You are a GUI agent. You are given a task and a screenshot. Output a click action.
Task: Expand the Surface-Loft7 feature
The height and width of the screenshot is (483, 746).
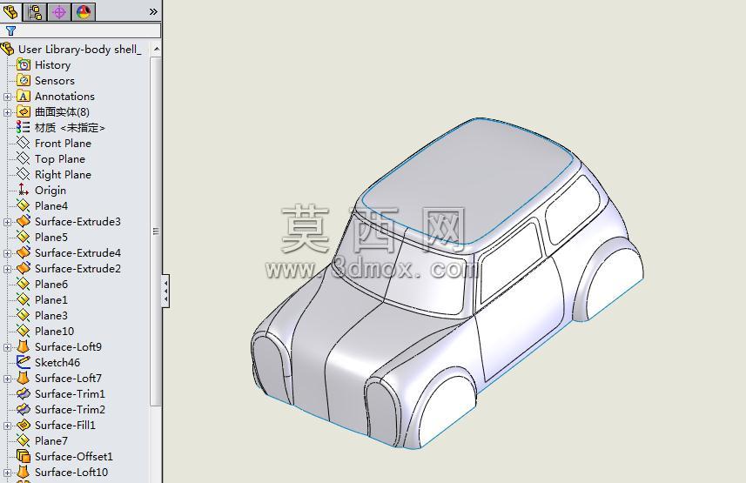click(x=7, y=379)
